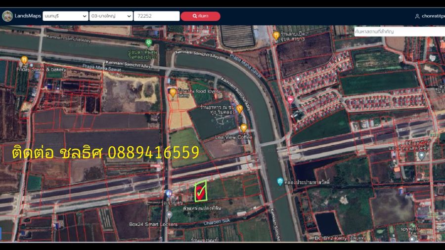Click the pink lodging marker near housing estate

[x=290, y=99]
